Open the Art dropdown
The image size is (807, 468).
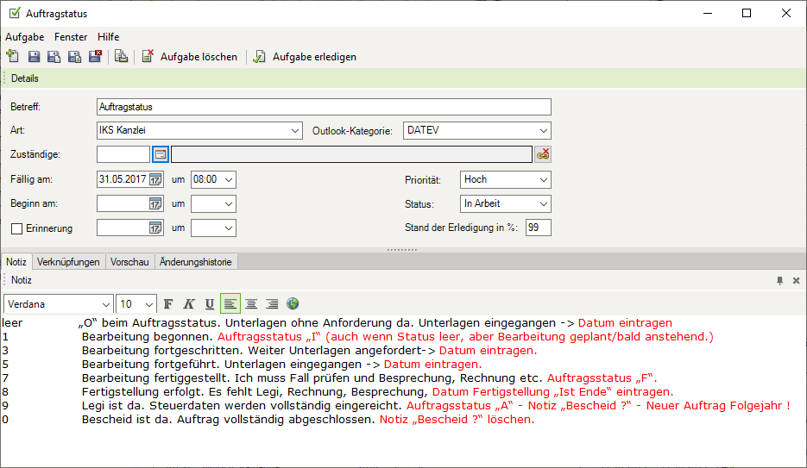295,131
